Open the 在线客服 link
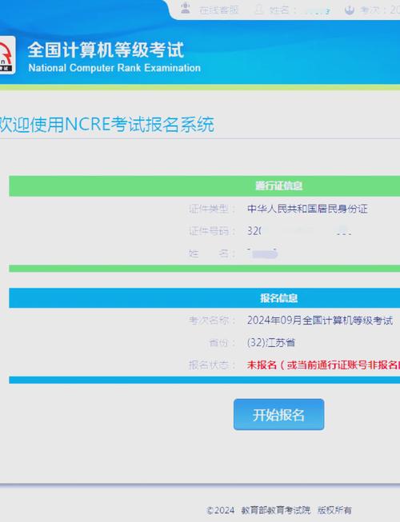The height and width of the screenshot is (522, 400). [x=219, y=10]
